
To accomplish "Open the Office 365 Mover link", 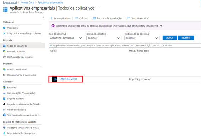I will [68, 79].
